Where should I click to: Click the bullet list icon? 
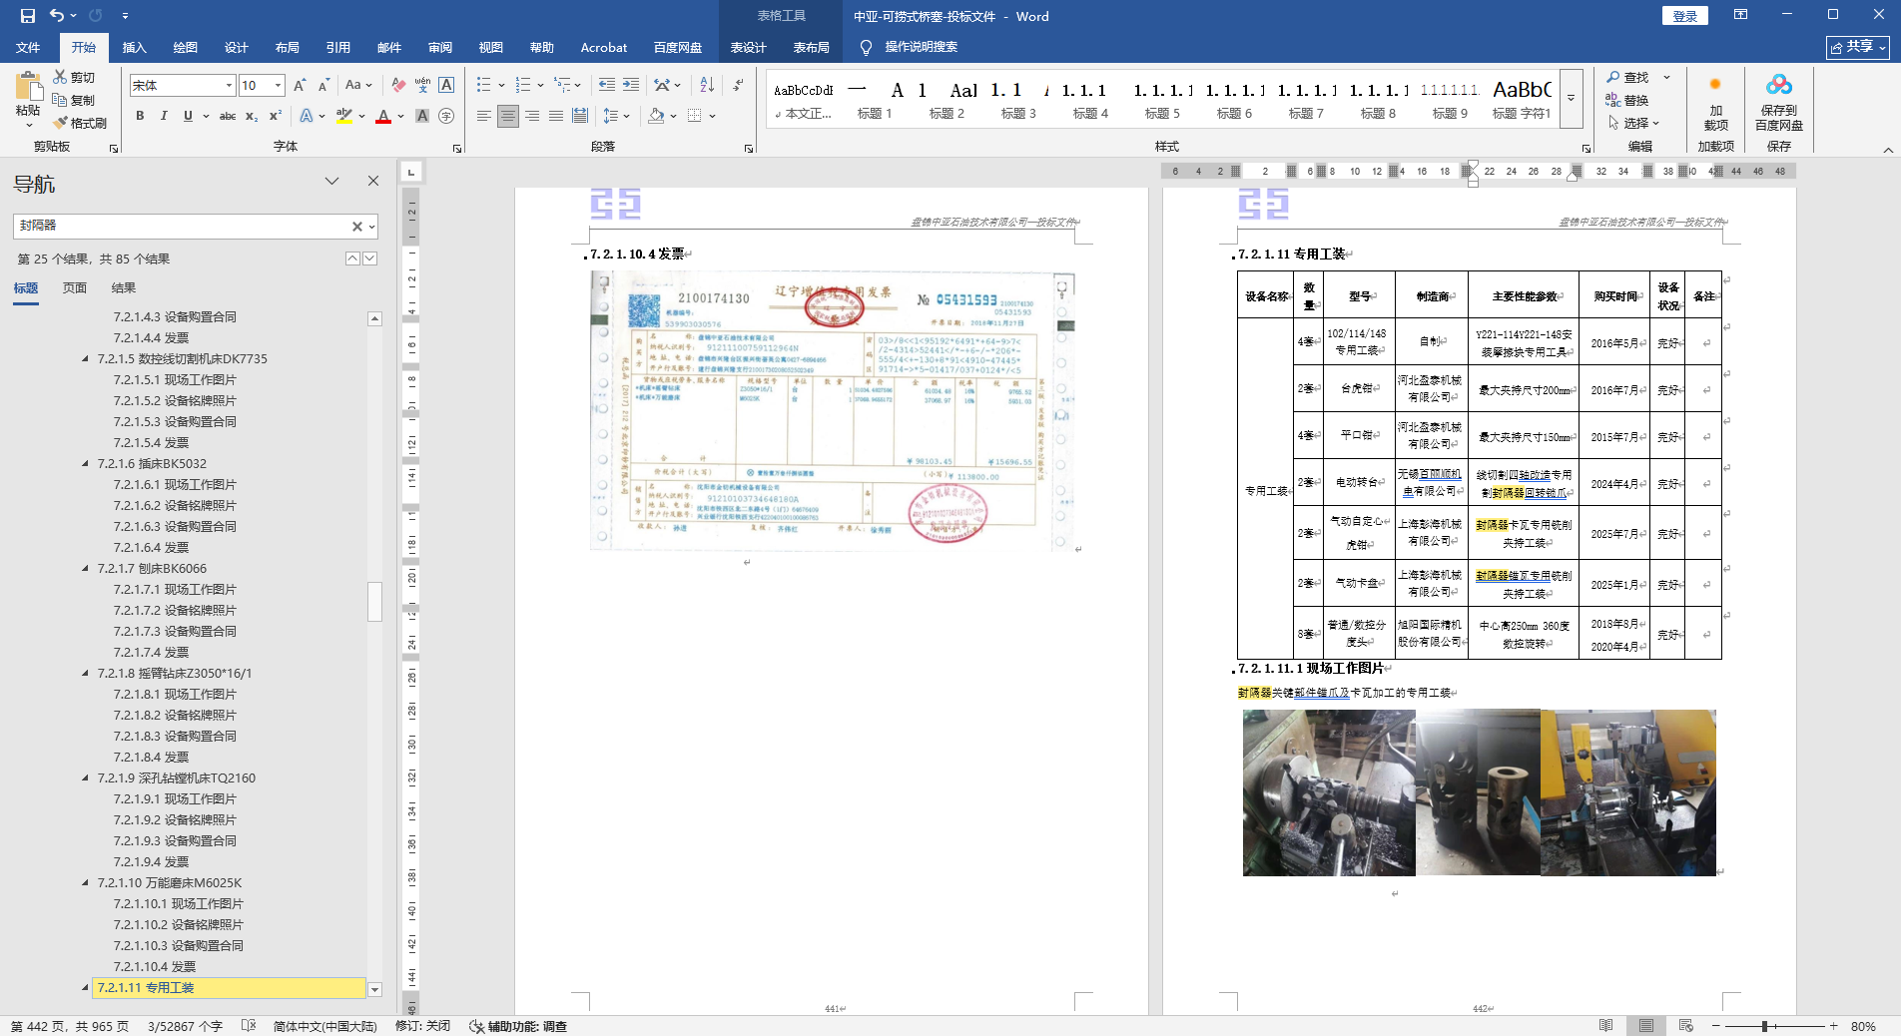point(484,85)
